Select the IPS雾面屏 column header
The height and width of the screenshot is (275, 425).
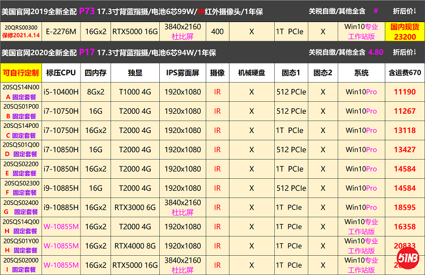pyautogui.click(x=182, y=73)
